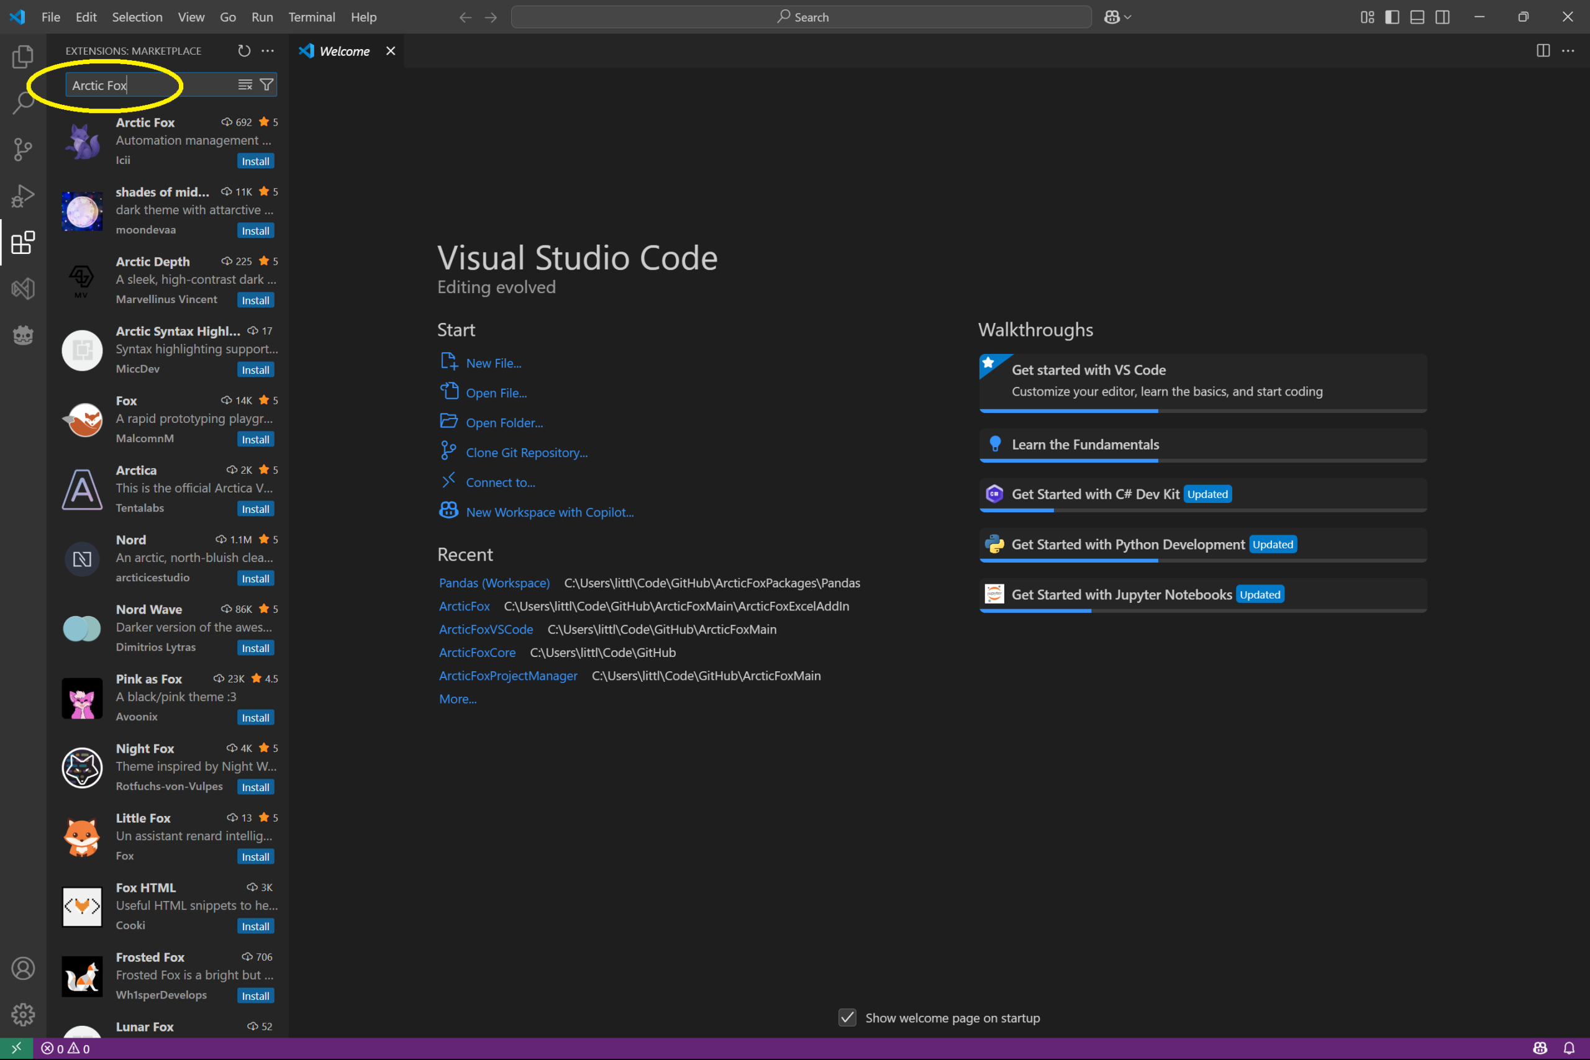Open Accounts icon in activity bar
This screenshot has height=1060, width=1590.
pyautogui.click(x=23, y=968)
